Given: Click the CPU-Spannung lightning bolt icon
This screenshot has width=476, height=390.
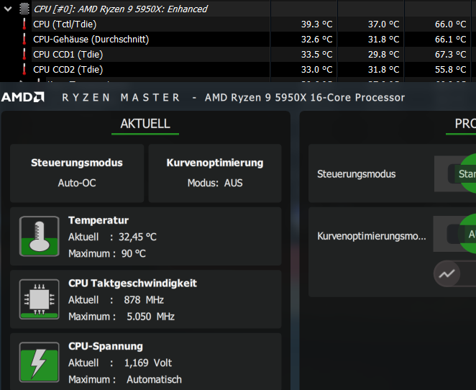Looking at the screenshot, I should point(39,362).
